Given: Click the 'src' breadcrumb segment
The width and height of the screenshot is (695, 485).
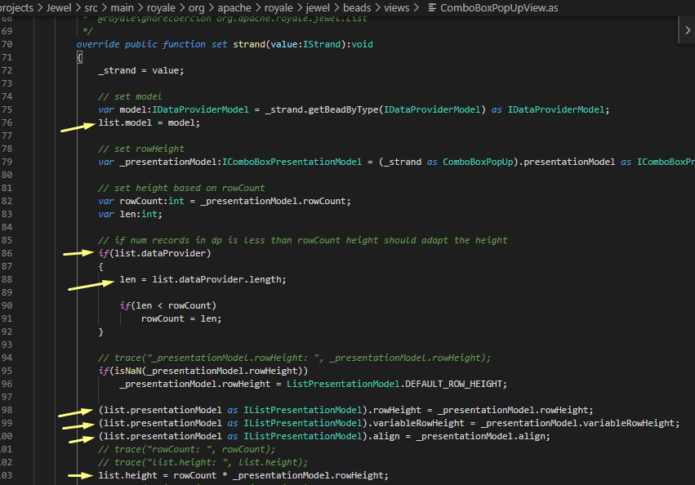Looking at the screenshot, I should tap(91, 7).
